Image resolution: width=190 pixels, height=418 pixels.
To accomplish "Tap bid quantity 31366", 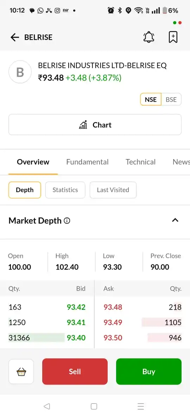I will [x=19, y=338].
